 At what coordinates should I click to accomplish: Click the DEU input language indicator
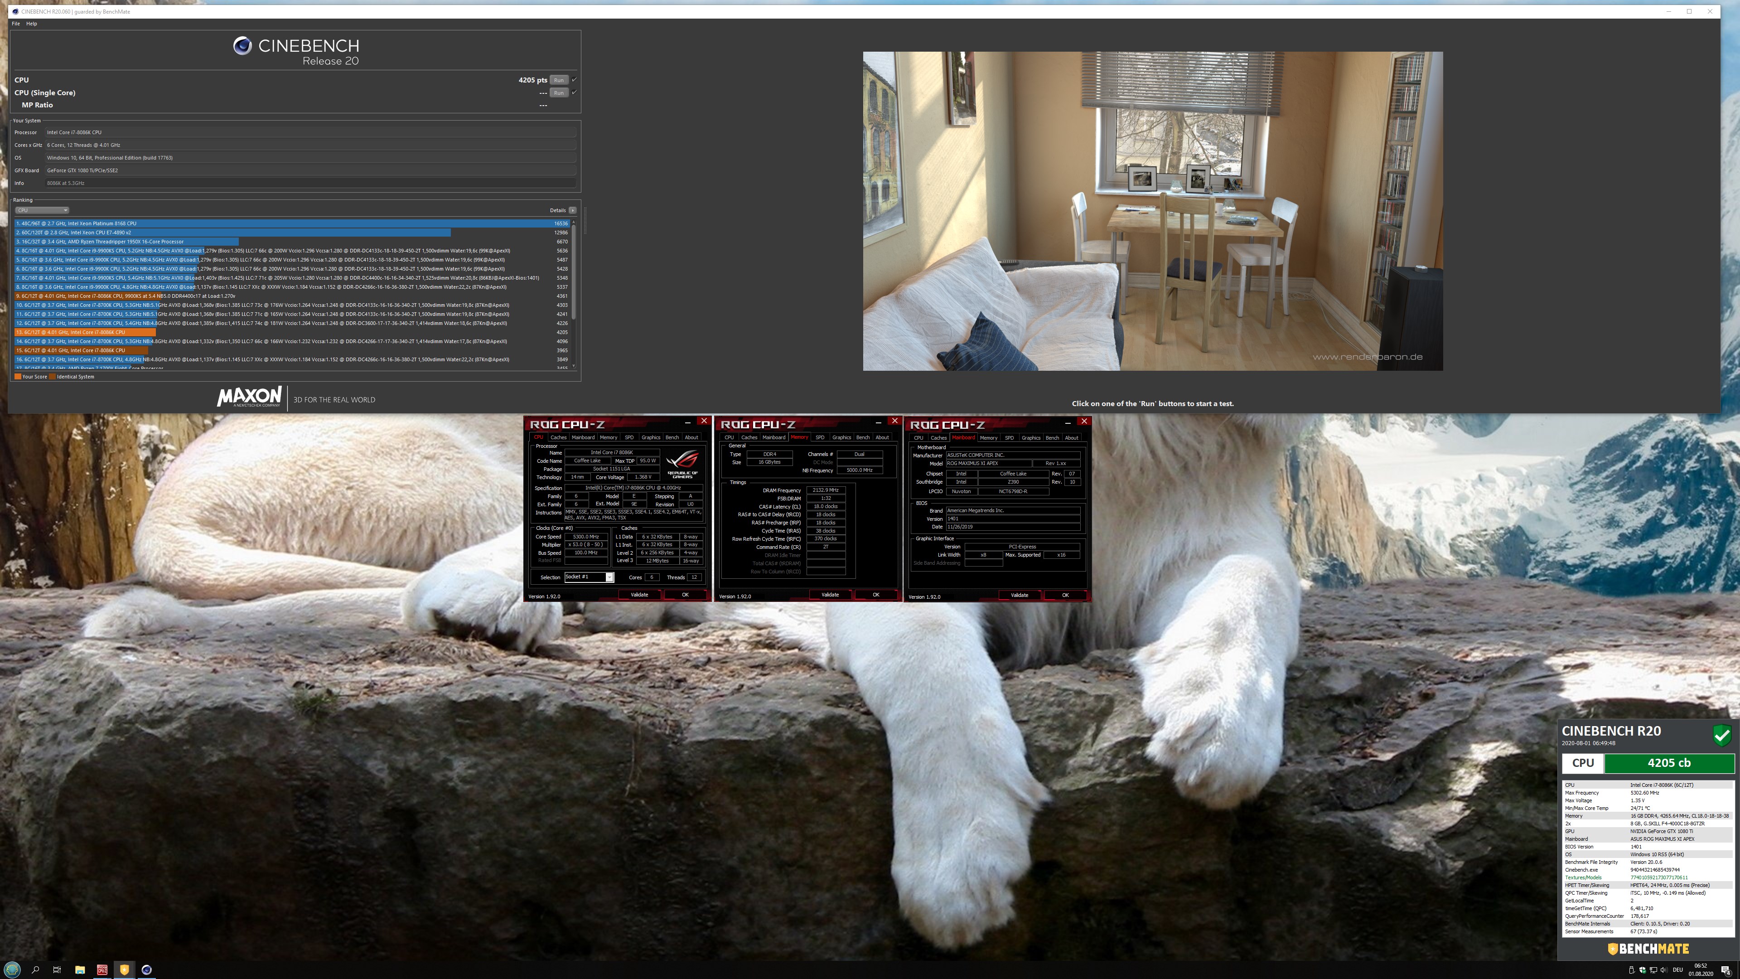(1677, 970)
